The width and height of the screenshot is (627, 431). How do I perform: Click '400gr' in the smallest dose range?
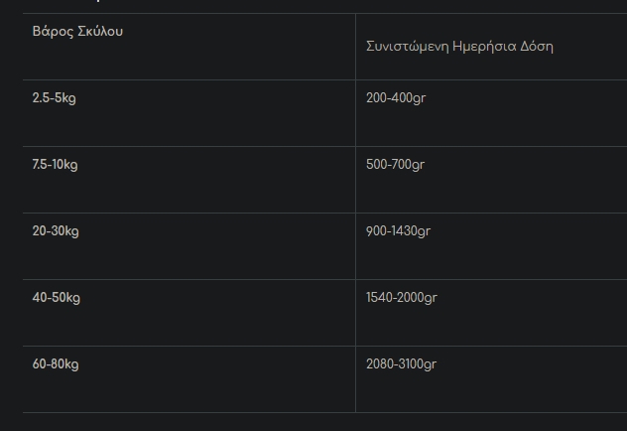(409, 98)
